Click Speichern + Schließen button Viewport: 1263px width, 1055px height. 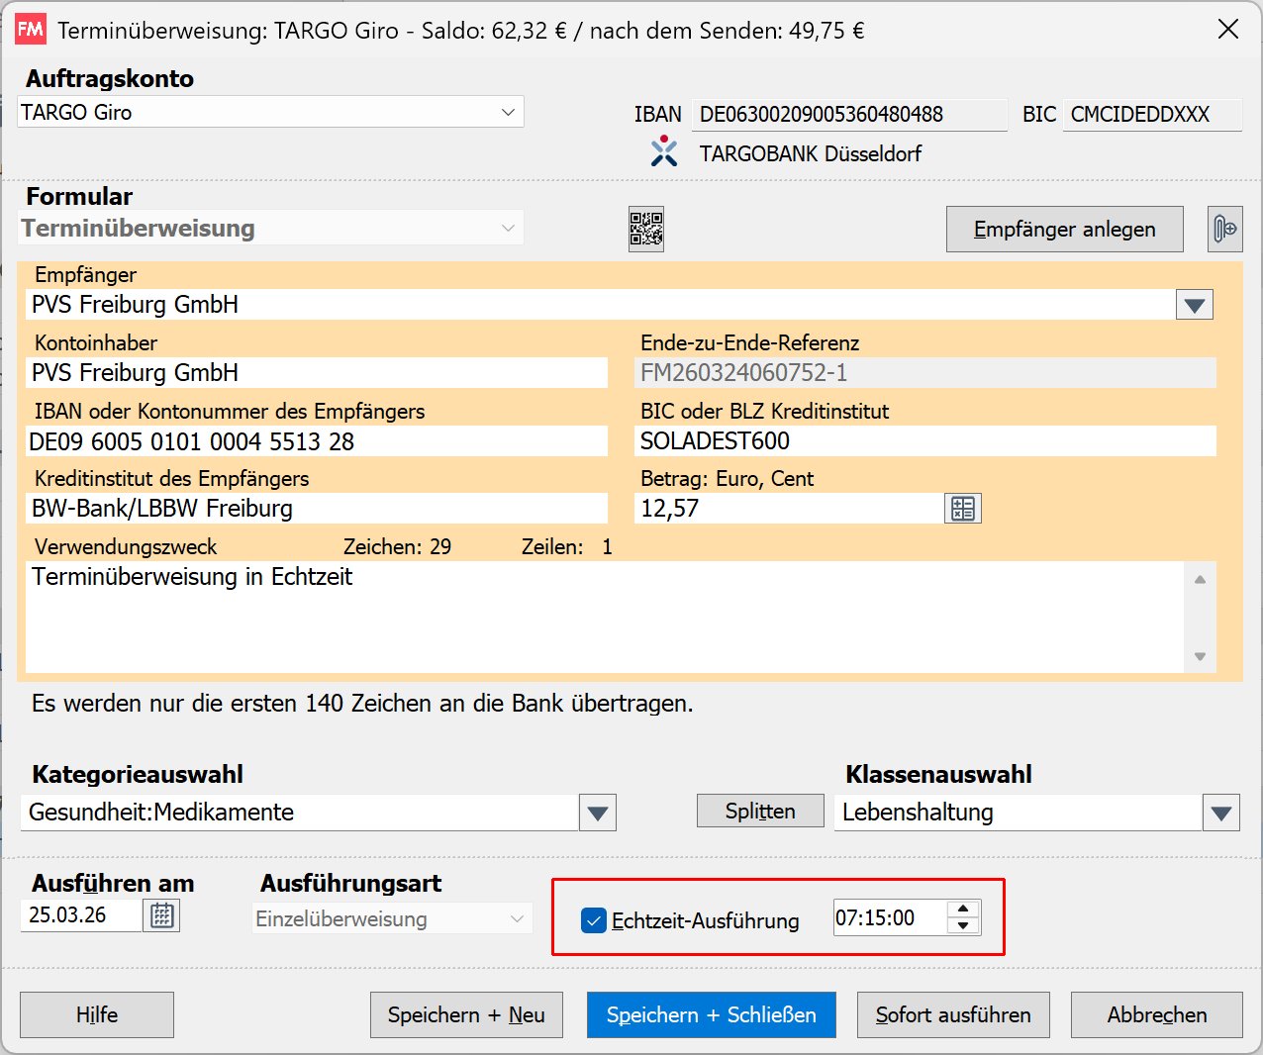[712, 1014]
